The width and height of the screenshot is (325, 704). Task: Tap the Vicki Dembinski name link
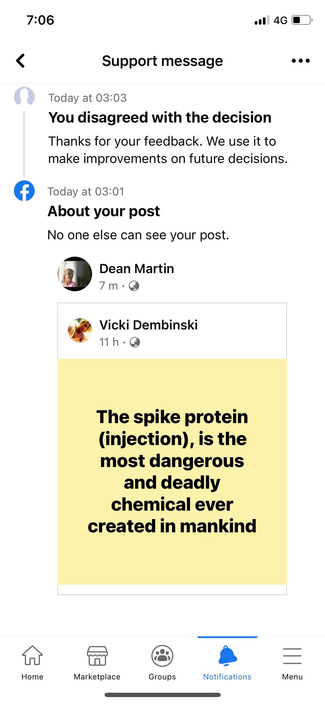tap(148, 325)
